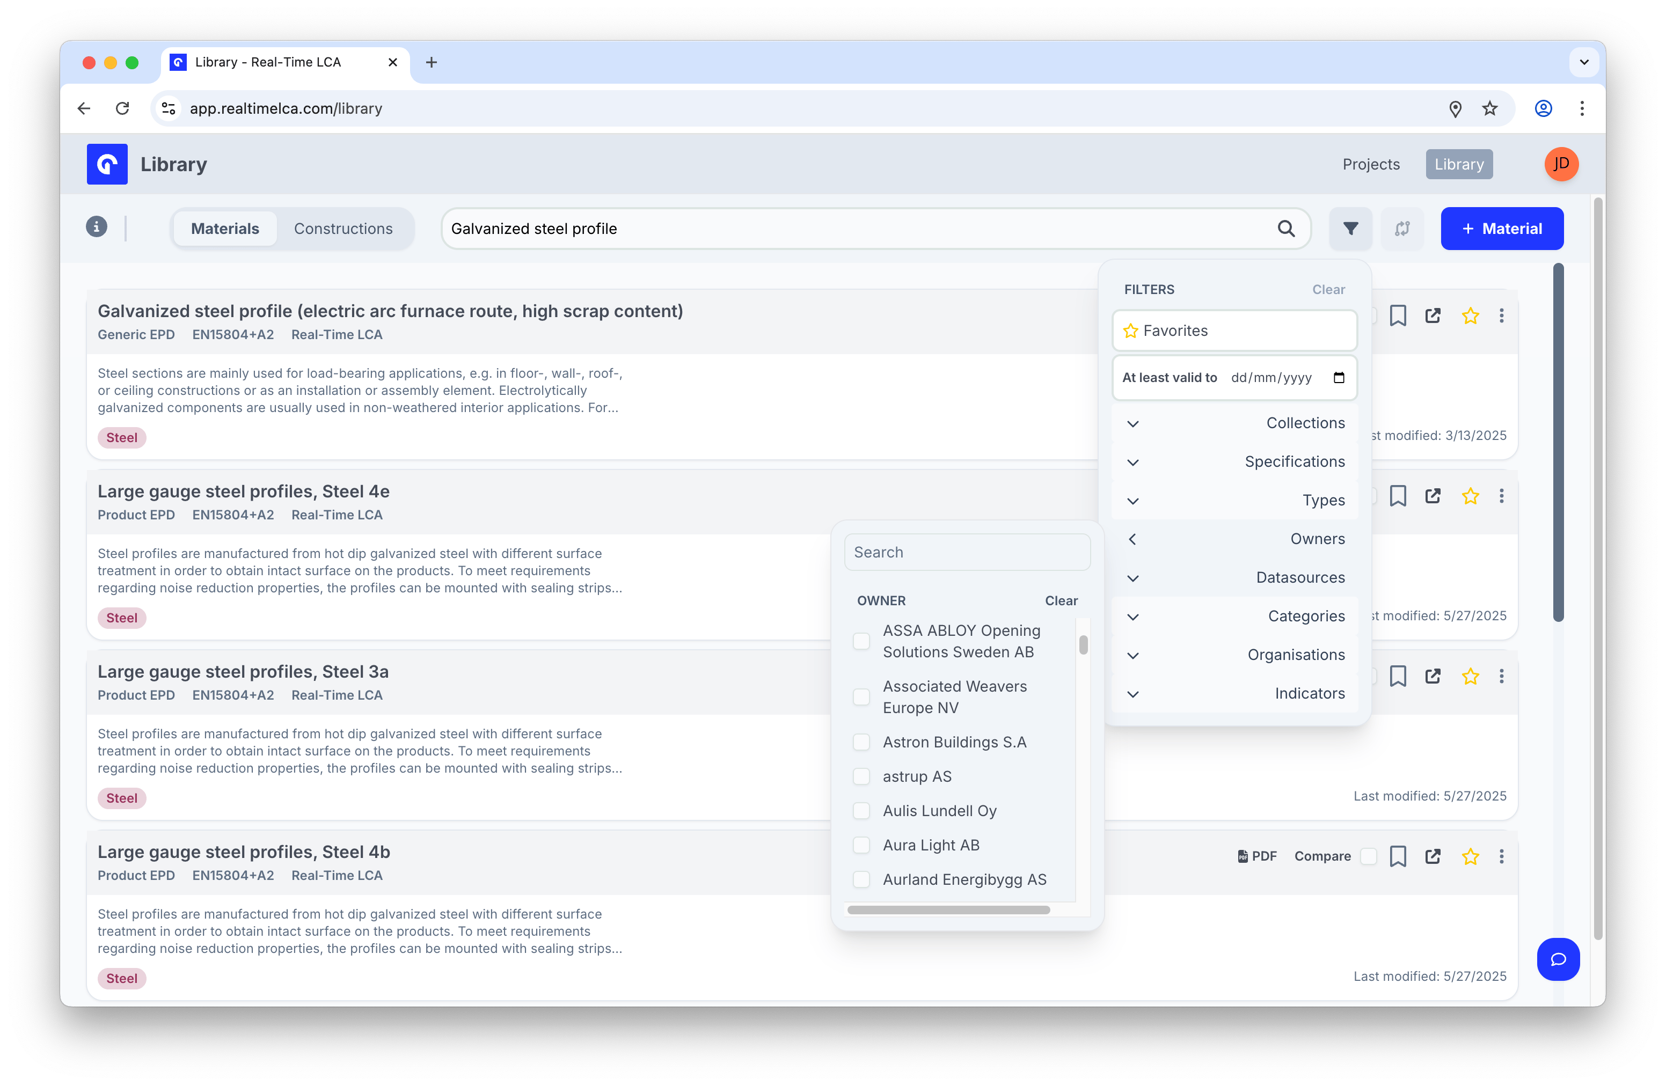Enable the Favorites filter
The width and height of the screenshot is (1666, 1086).
point(1234,331)
